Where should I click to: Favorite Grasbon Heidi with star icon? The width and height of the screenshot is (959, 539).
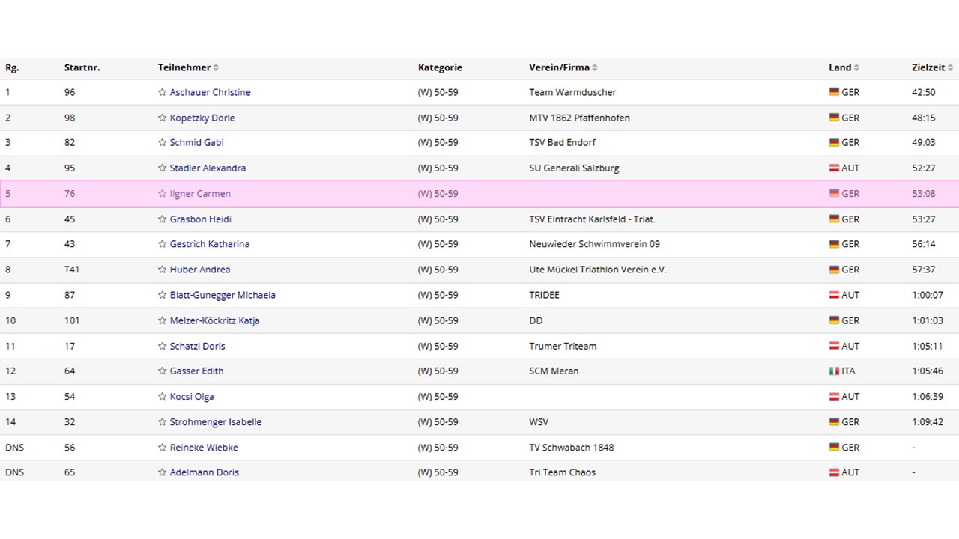tap(162, 219)
